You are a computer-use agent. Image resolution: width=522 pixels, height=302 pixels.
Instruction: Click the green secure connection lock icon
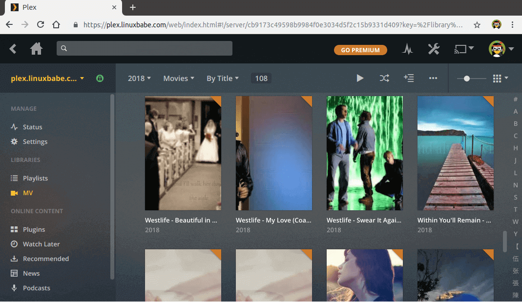pyautogui.click(x=100, y=78)
